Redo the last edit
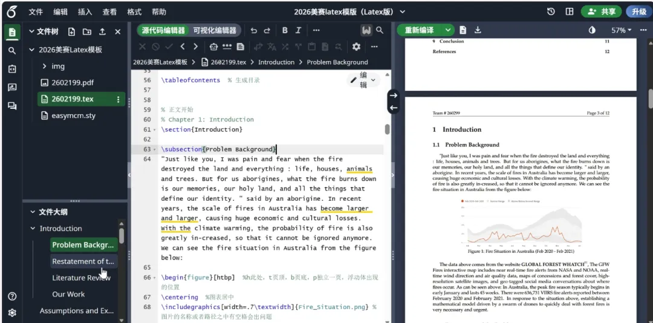The width and height of the screenshot is (653, 323). 267,30
